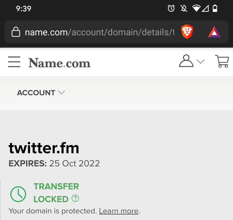Tap the Wi-Fi signal status icon
233x220 pixels.
196,8
